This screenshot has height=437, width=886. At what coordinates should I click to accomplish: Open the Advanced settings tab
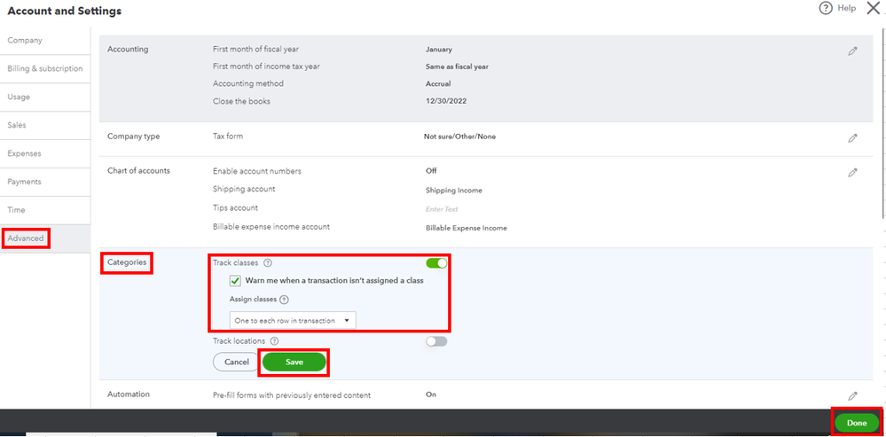(26, 238)
